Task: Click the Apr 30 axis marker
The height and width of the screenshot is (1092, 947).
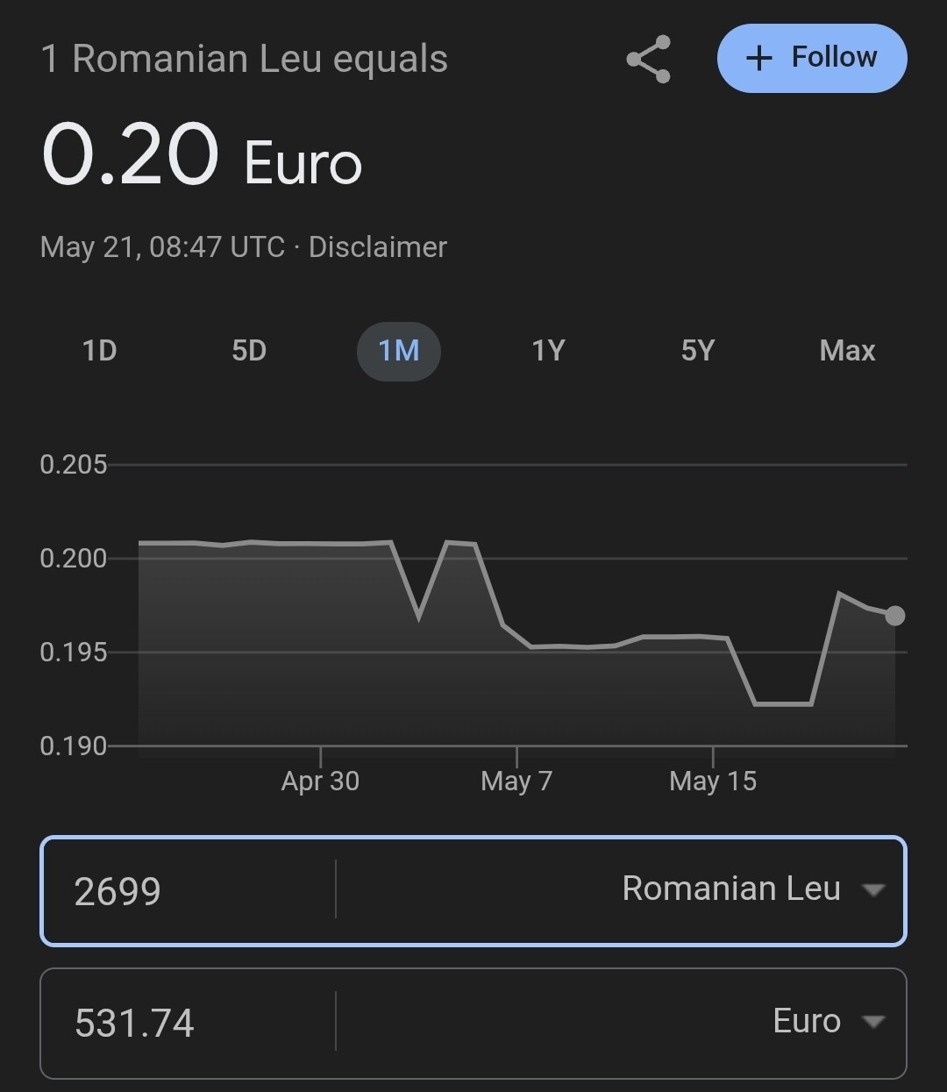Action: coord(320,781)
